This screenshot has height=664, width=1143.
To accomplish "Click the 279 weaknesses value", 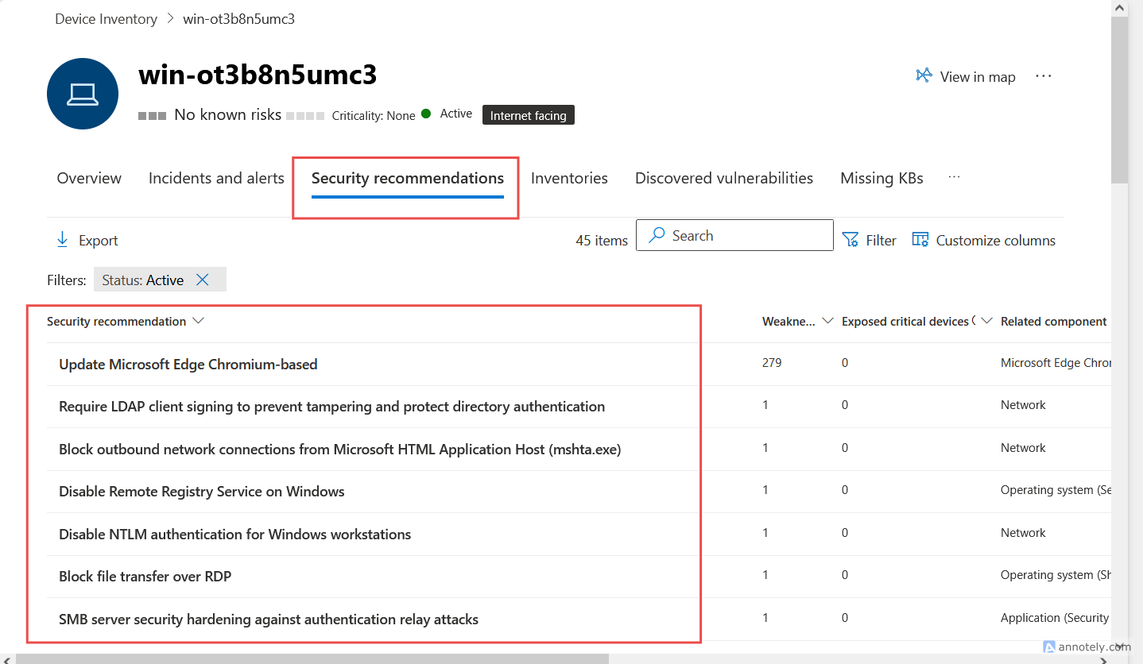I will pyautogui.click(x=772, y=363).
